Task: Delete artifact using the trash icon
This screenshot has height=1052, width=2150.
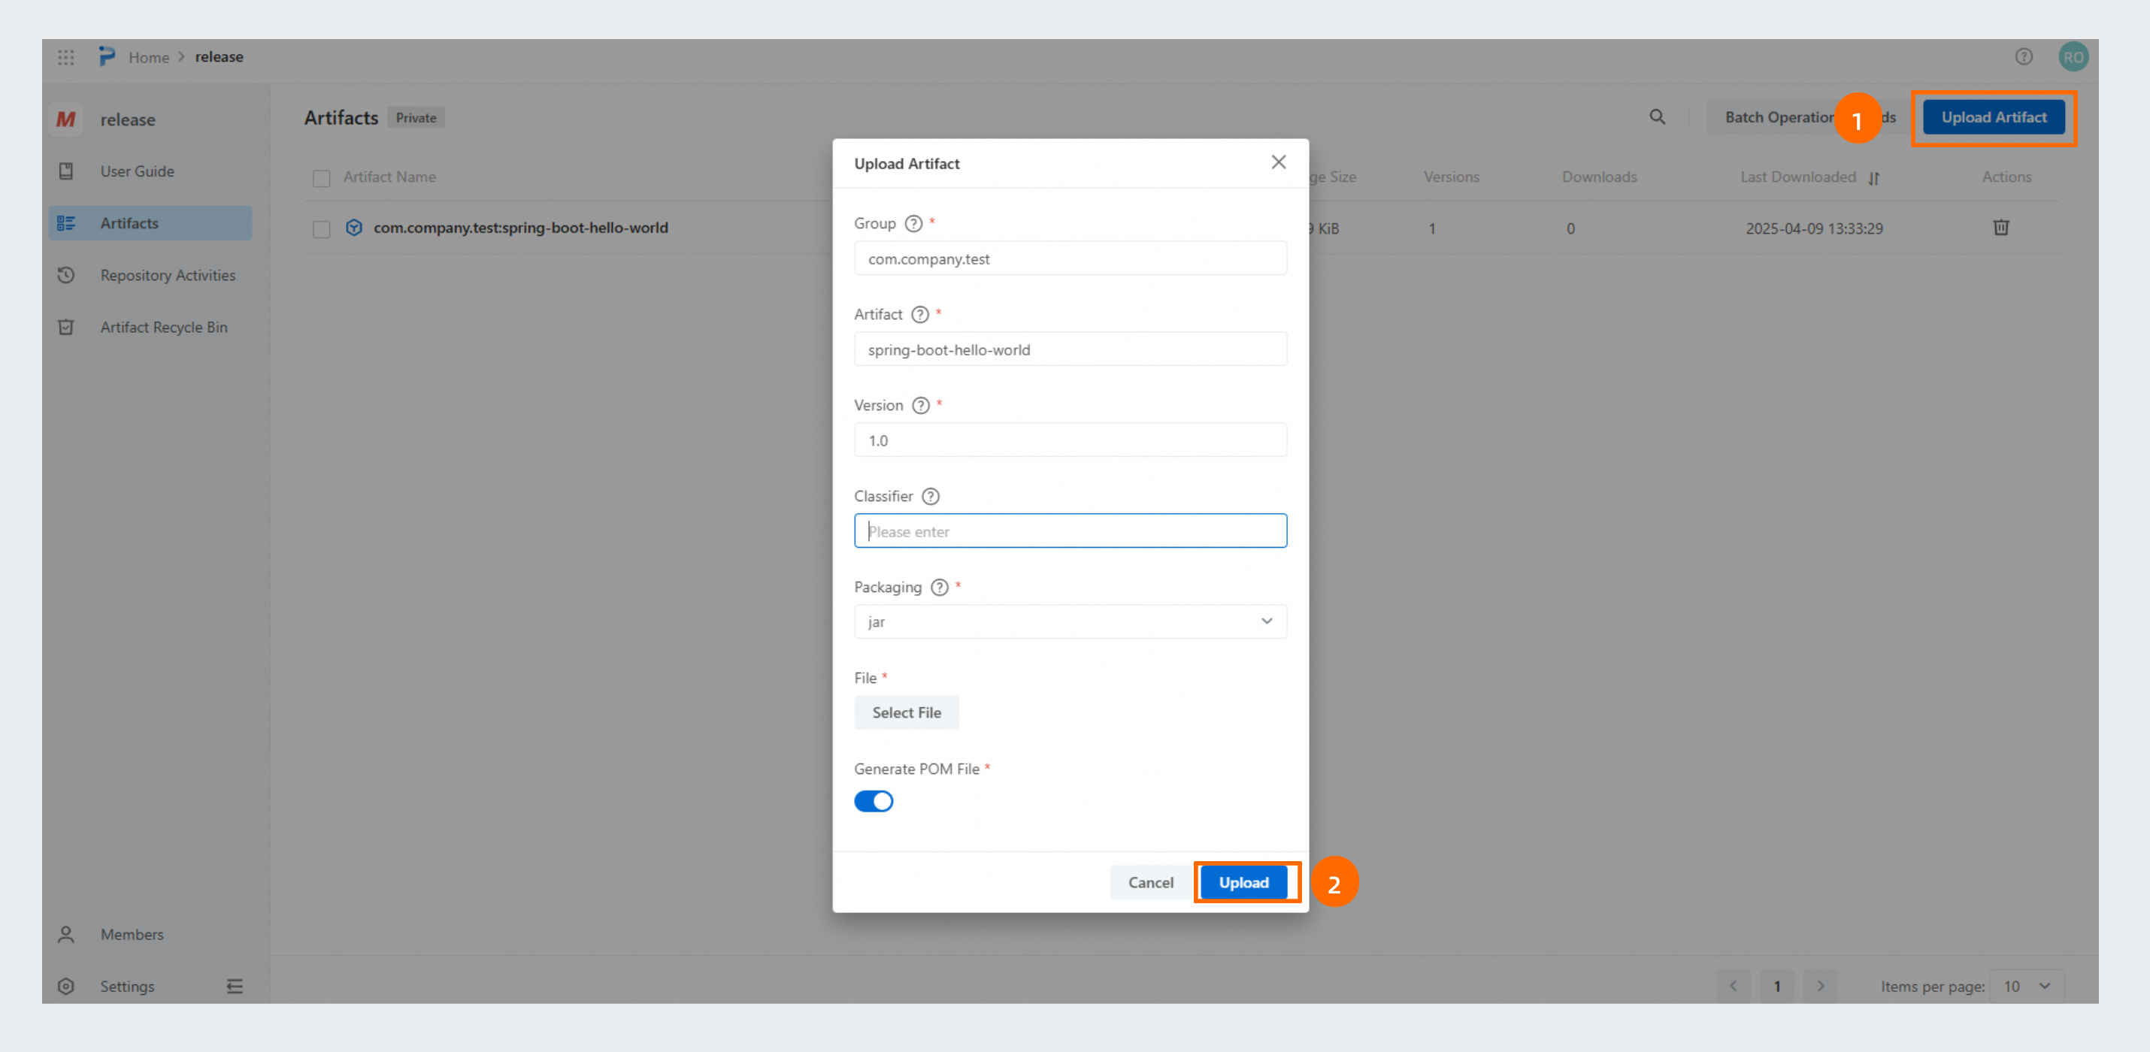Action: tap(2000, 228)
